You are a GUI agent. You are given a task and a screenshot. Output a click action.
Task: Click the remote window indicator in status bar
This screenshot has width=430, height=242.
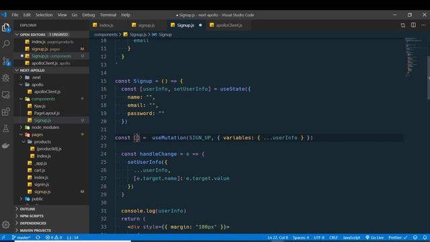click(3, 237)
